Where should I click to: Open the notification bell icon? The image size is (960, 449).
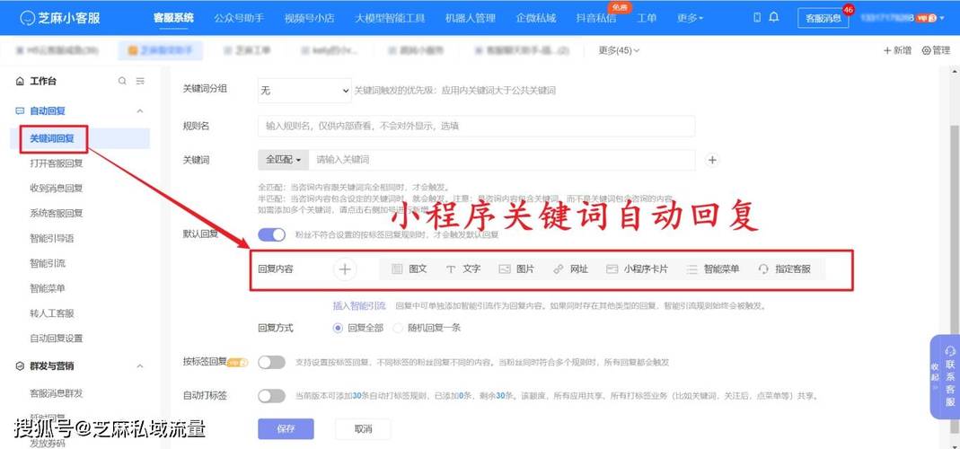click(774, 17)
